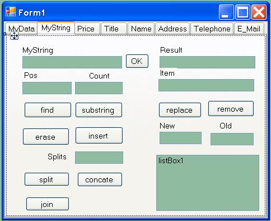Close the Form1 window
This screenshot has width=271, height=221.
tap(259, 12)
